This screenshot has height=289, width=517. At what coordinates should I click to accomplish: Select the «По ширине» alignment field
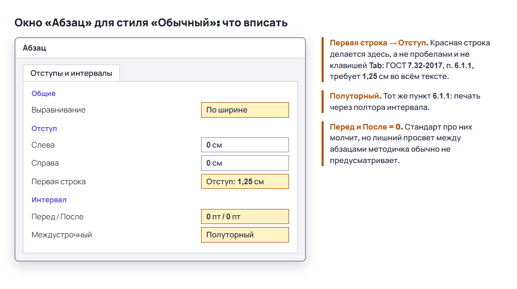[245, 110]
